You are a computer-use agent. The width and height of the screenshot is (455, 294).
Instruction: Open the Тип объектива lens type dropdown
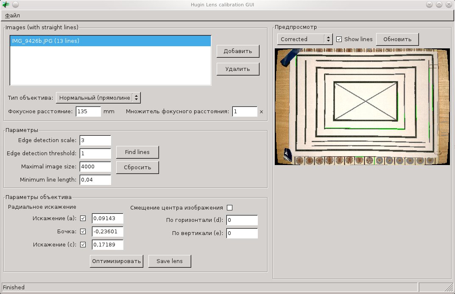click(98, 98)
